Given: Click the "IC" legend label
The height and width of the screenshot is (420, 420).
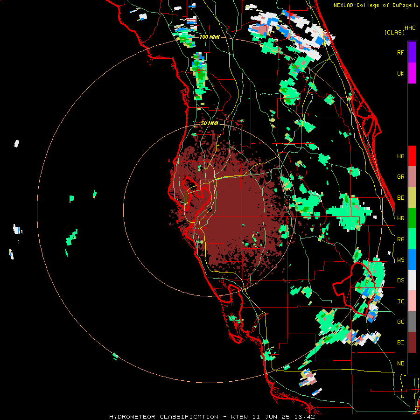Looking at the screenshot, I should click(x=400, y=301).
